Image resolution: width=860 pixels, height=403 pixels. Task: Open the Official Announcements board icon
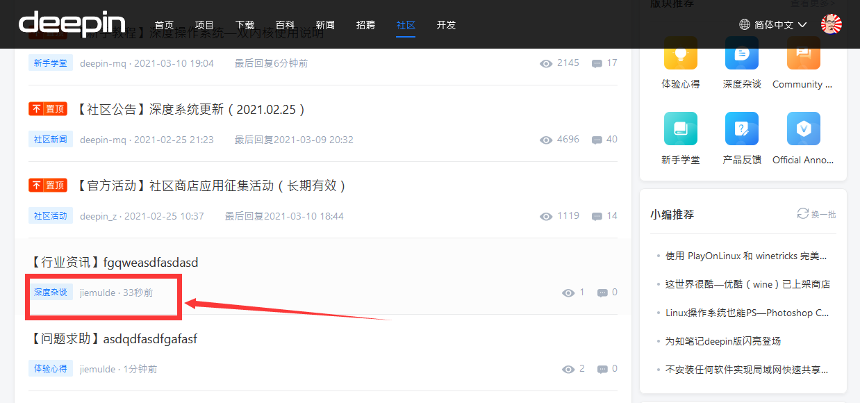804,129
